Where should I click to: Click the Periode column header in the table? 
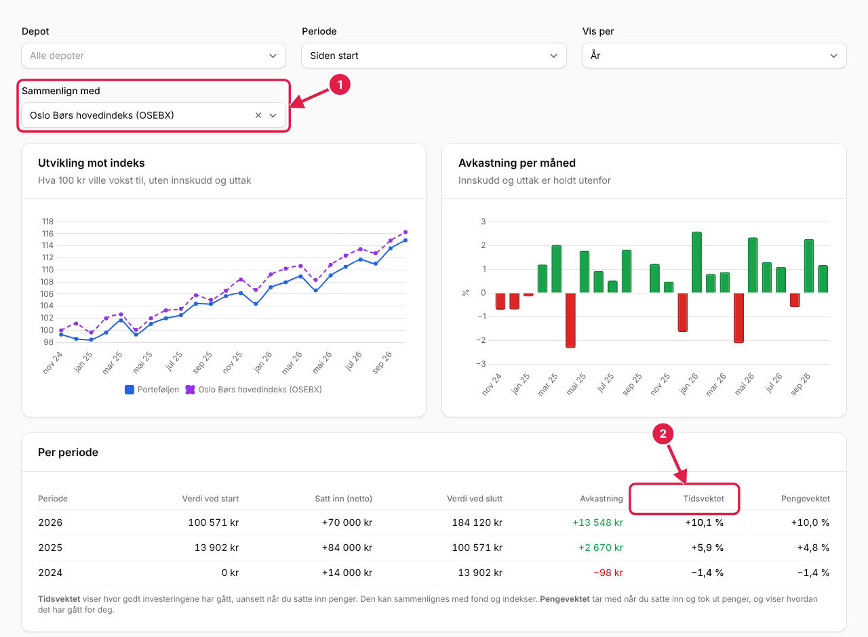coord(53,499)
